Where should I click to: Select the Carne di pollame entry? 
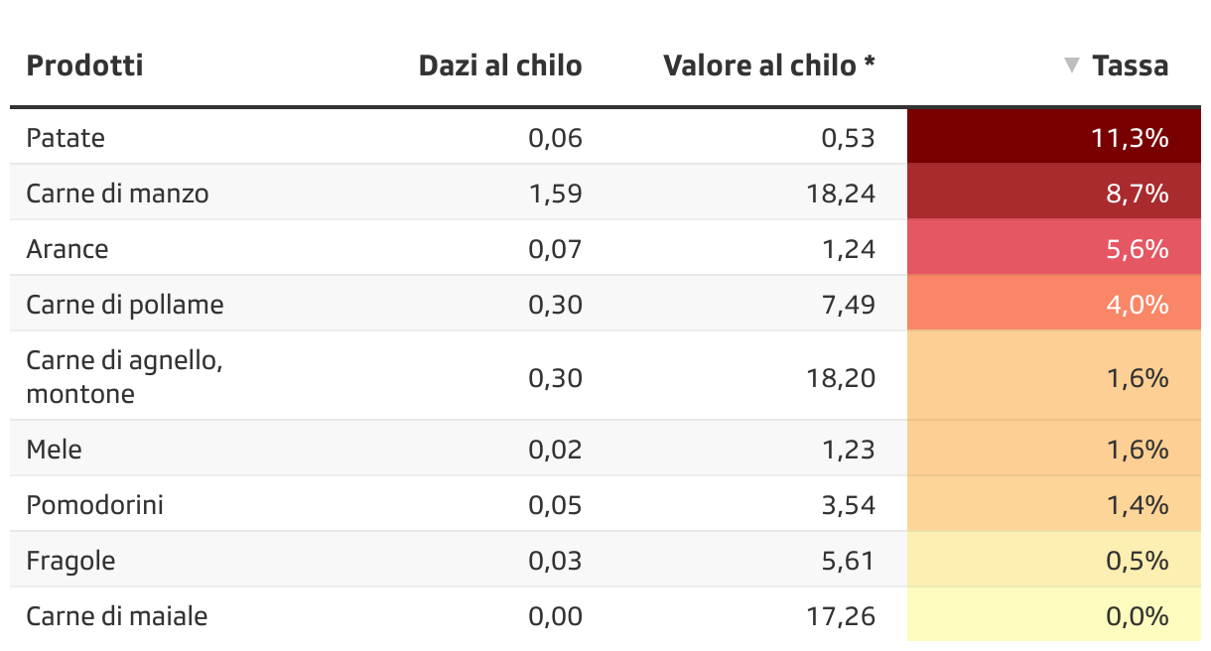tap(125, 304)
